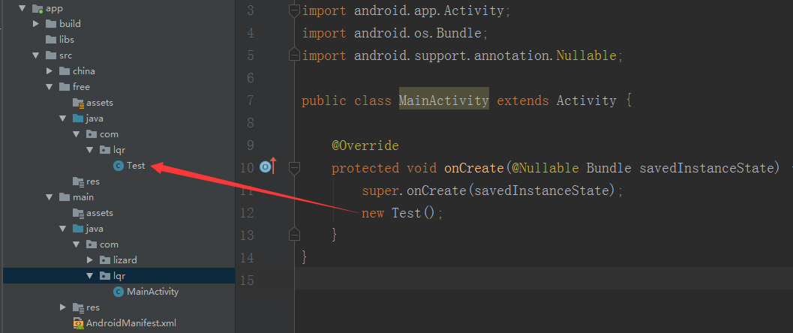Click line number 12 in the gutter

248,213
